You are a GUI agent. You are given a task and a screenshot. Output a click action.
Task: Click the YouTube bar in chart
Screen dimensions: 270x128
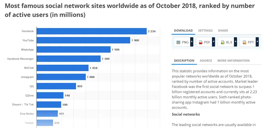click(83, 40)
